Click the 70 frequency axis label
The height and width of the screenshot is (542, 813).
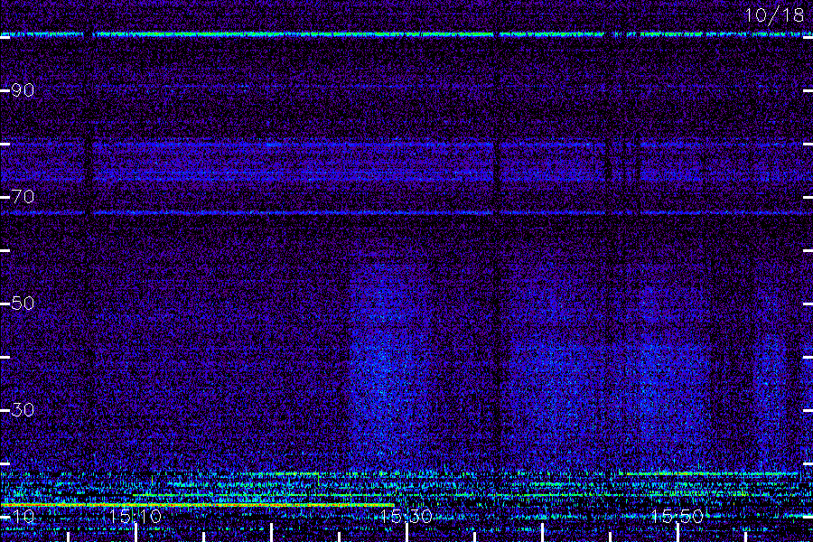[x=23, y=197]
